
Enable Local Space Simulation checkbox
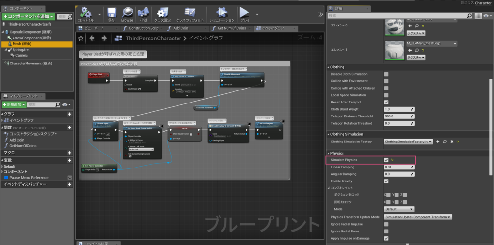(386, 95)
